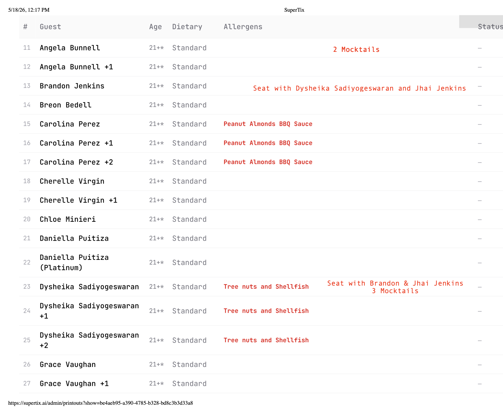Viewport: 503px width, 414px height.
Task: Select guest name Grace Vaughan in row 26
Action: click(68, 365)
